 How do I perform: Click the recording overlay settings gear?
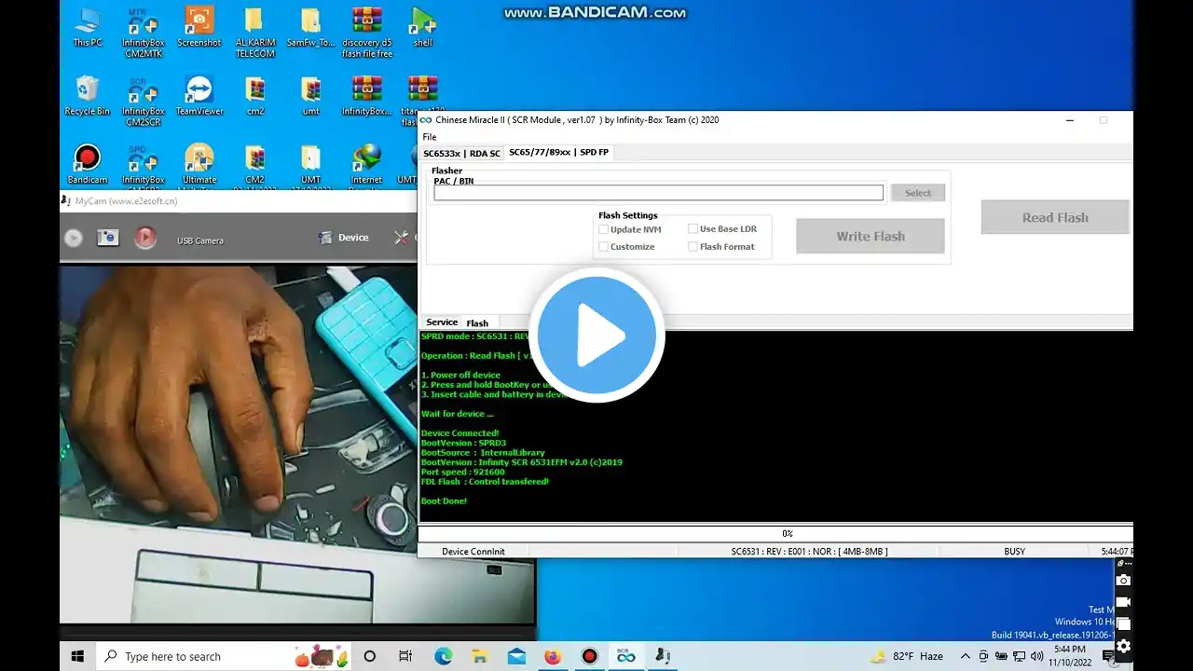[1124, 645]
